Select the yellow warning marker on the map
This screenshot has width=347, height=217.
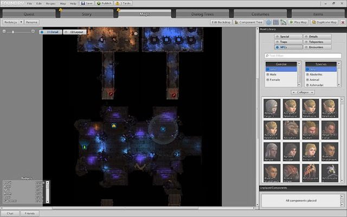coord(114,125)
